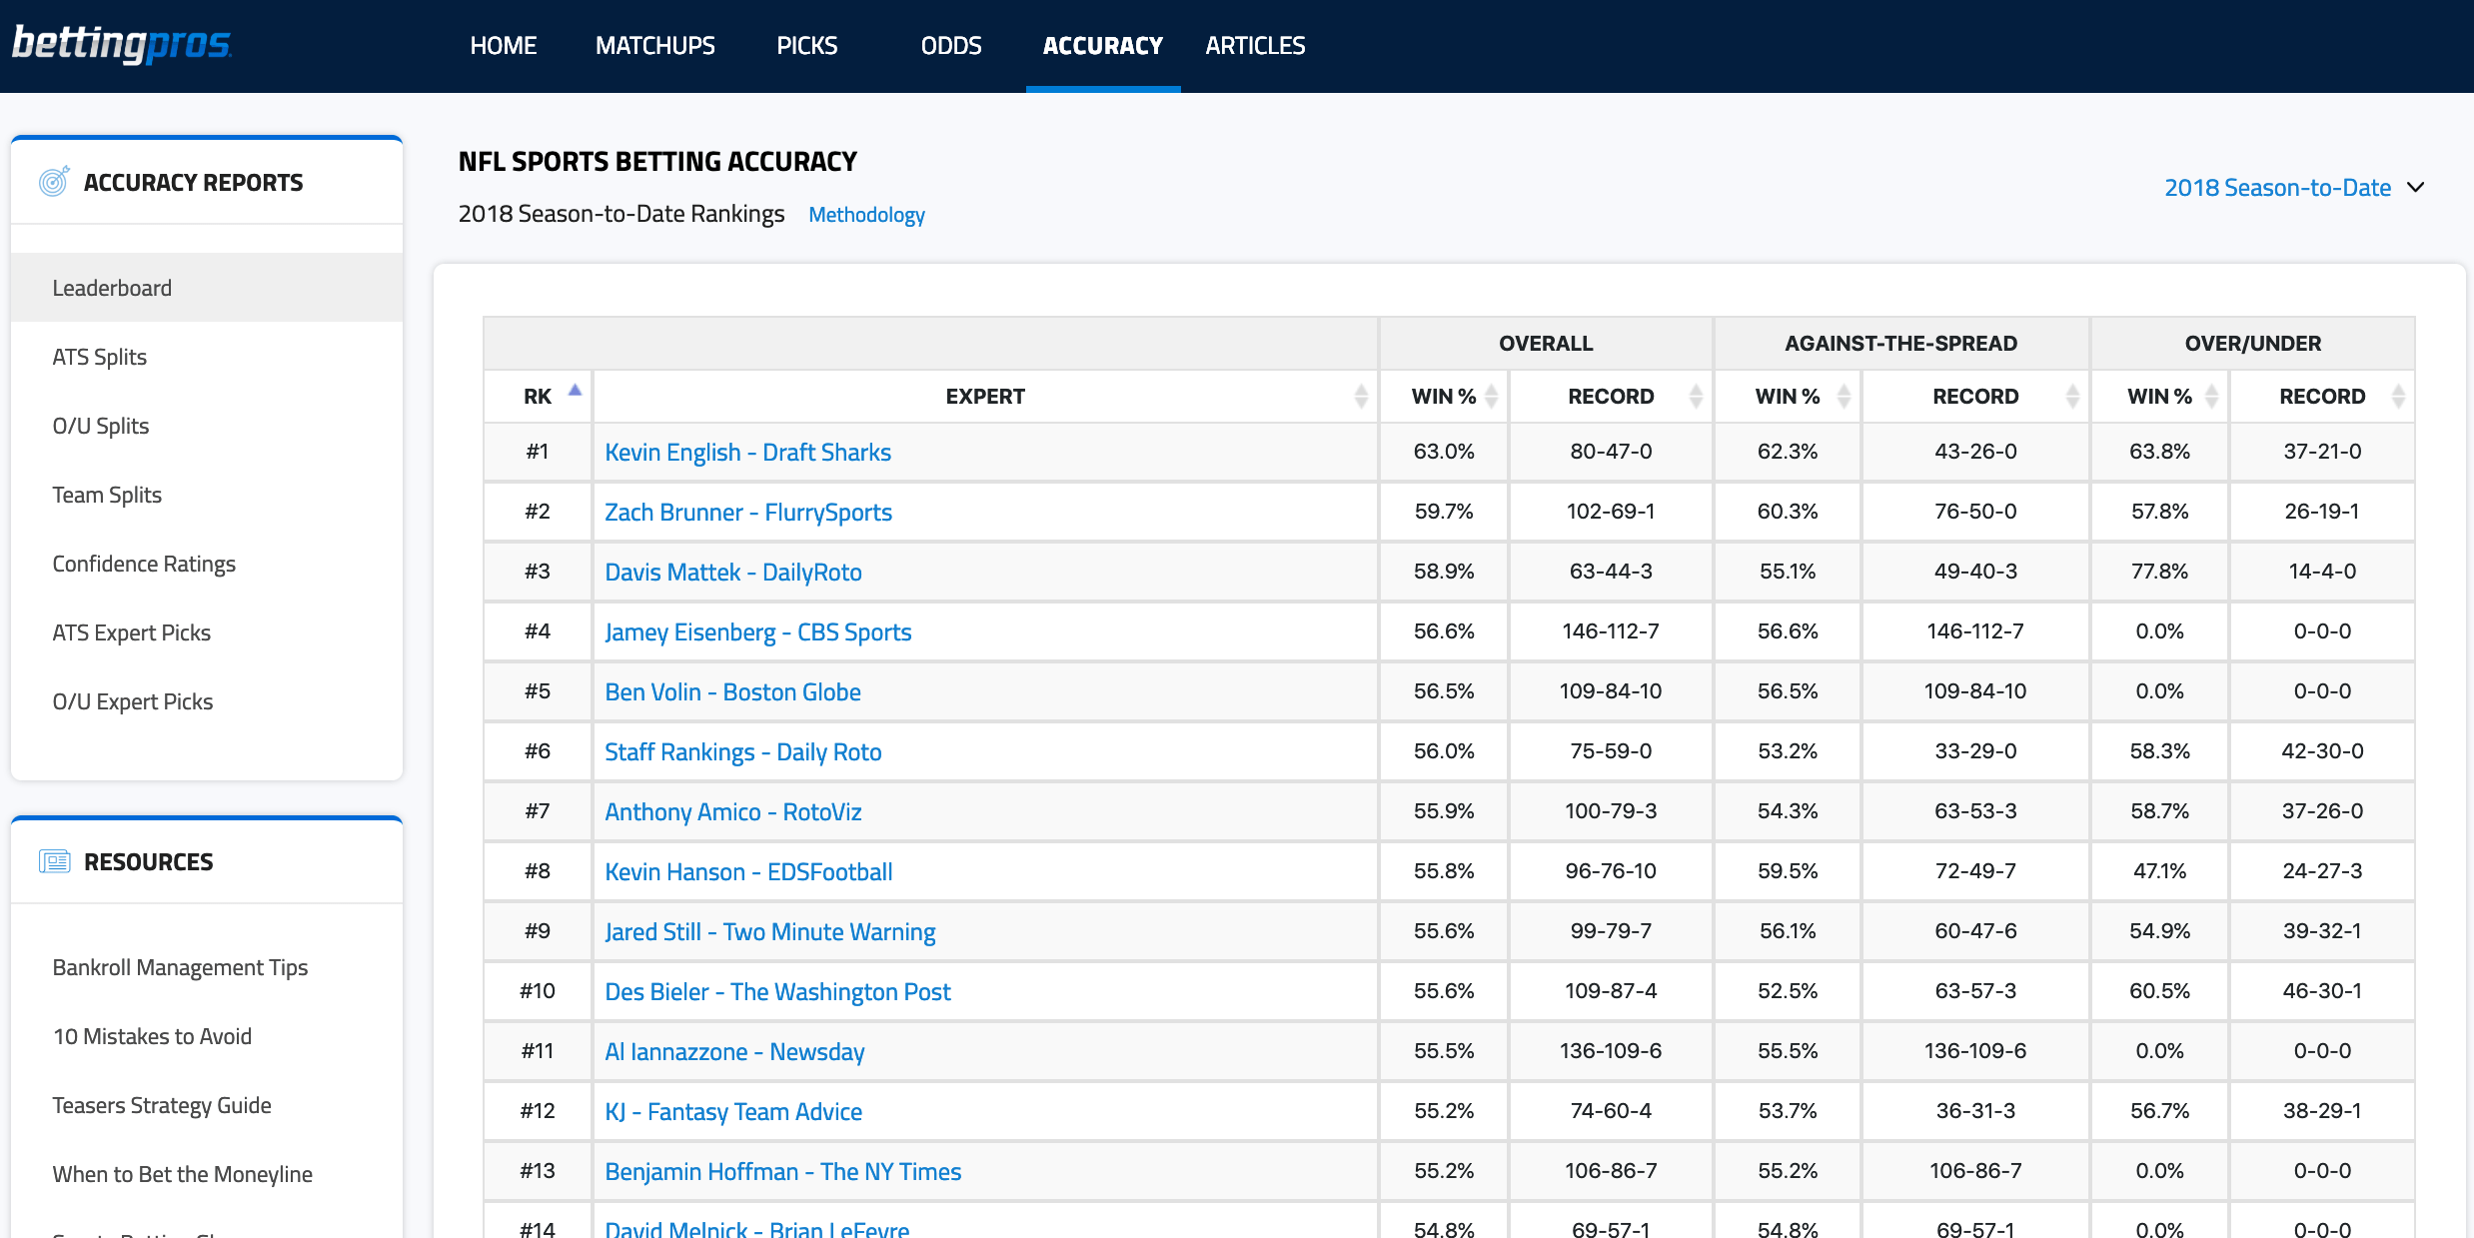
Task: Click the Accuracy Reports target icon
Action: (x=53, y=181)
